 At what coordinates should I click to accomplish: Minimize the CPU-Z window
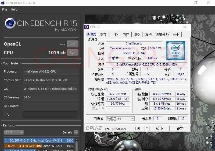[x=161, y=27]
